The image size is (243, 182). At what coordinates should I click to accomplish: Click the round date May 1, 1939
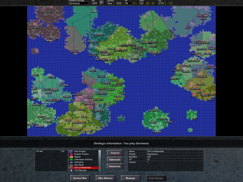coord(115,3)
